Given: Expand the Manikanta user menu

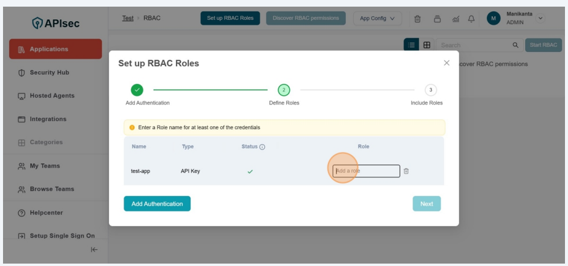Looking at the screenshot, I should (x=540, y=18).
